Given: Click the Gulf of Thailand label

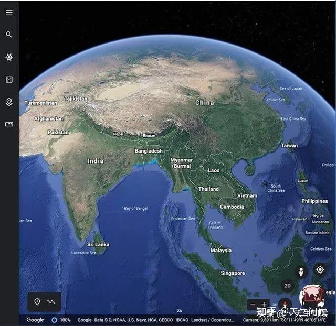Looking at the screenshot, I should 215,225.
